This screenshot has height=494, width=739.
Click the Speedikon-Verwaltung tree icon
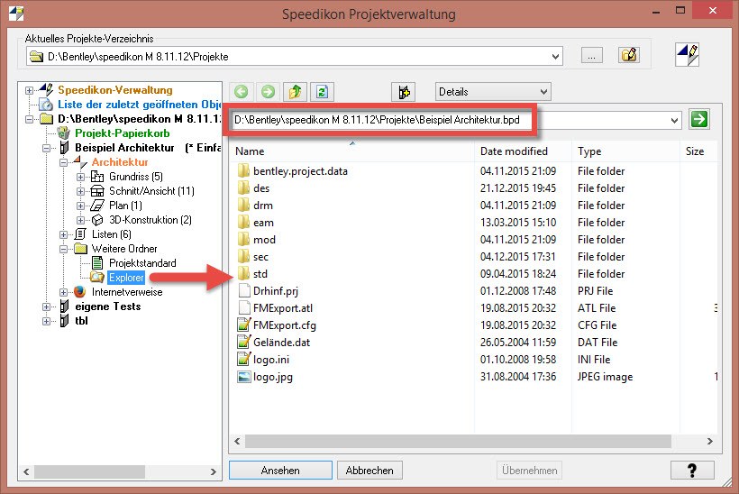(46, 89)
